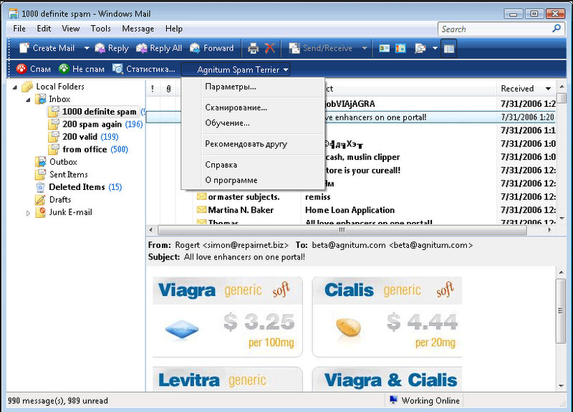Click the Create Mail button
573x412 pixels.
pos(47,48)
